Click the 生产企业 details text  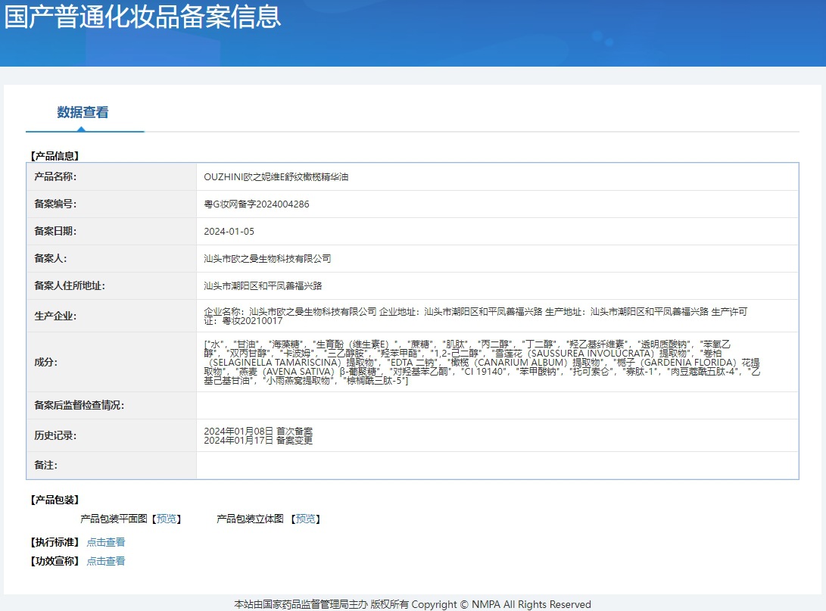[475, 316]
